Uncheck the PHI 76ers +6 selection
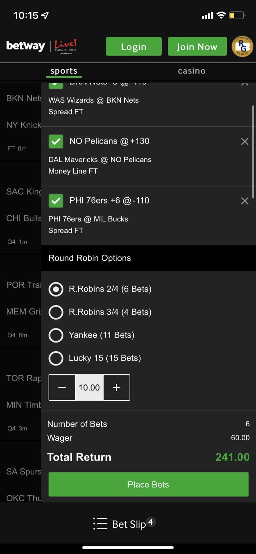Screen dimensions: 256x554 pos(56,201)
